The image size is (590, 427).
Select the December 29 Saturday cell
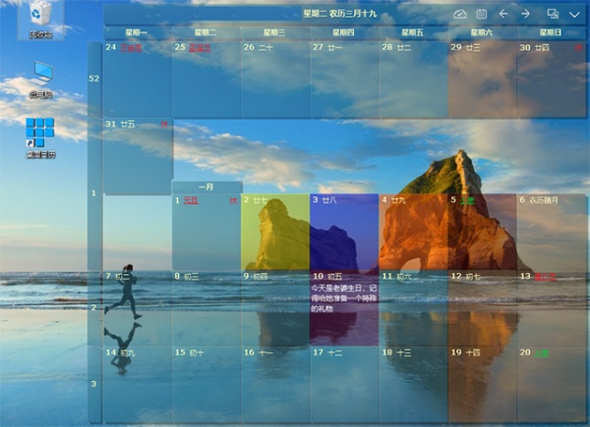click(x=483, y=80)
